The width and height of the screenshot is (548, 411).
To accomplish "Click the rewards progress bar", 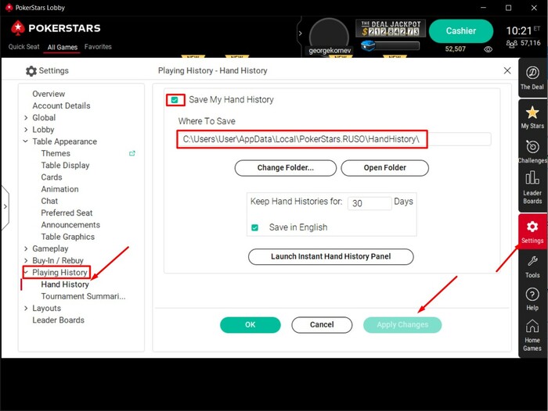I will point(397,45).
